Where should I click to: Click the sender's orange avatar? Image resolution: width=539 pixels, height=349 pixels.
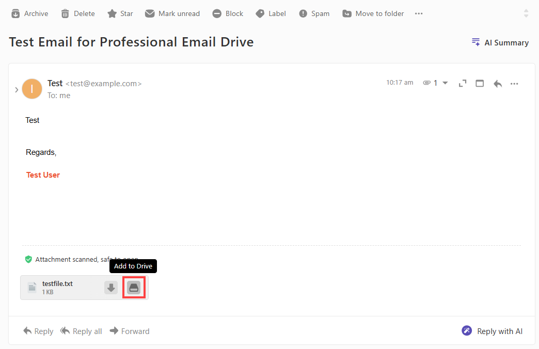pos(32,89)
